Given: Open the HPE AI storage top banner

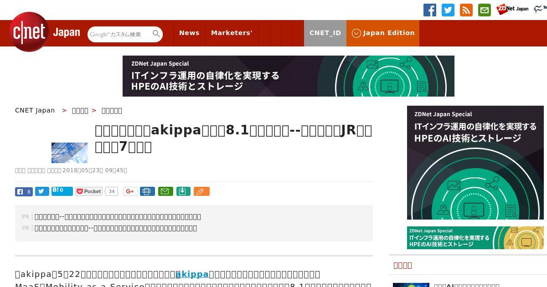Looking at the screenshot, I should (x=289, y=76).
